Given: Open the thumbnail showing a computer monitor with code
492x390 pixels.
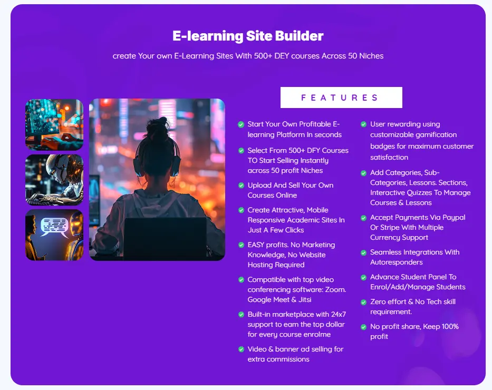Looking at the screenshot, I should coord(54,125).
